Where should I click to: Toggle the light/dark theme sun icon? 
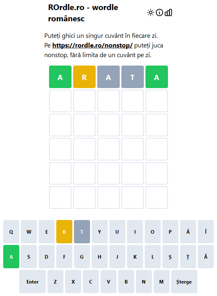tap(150, 12)
